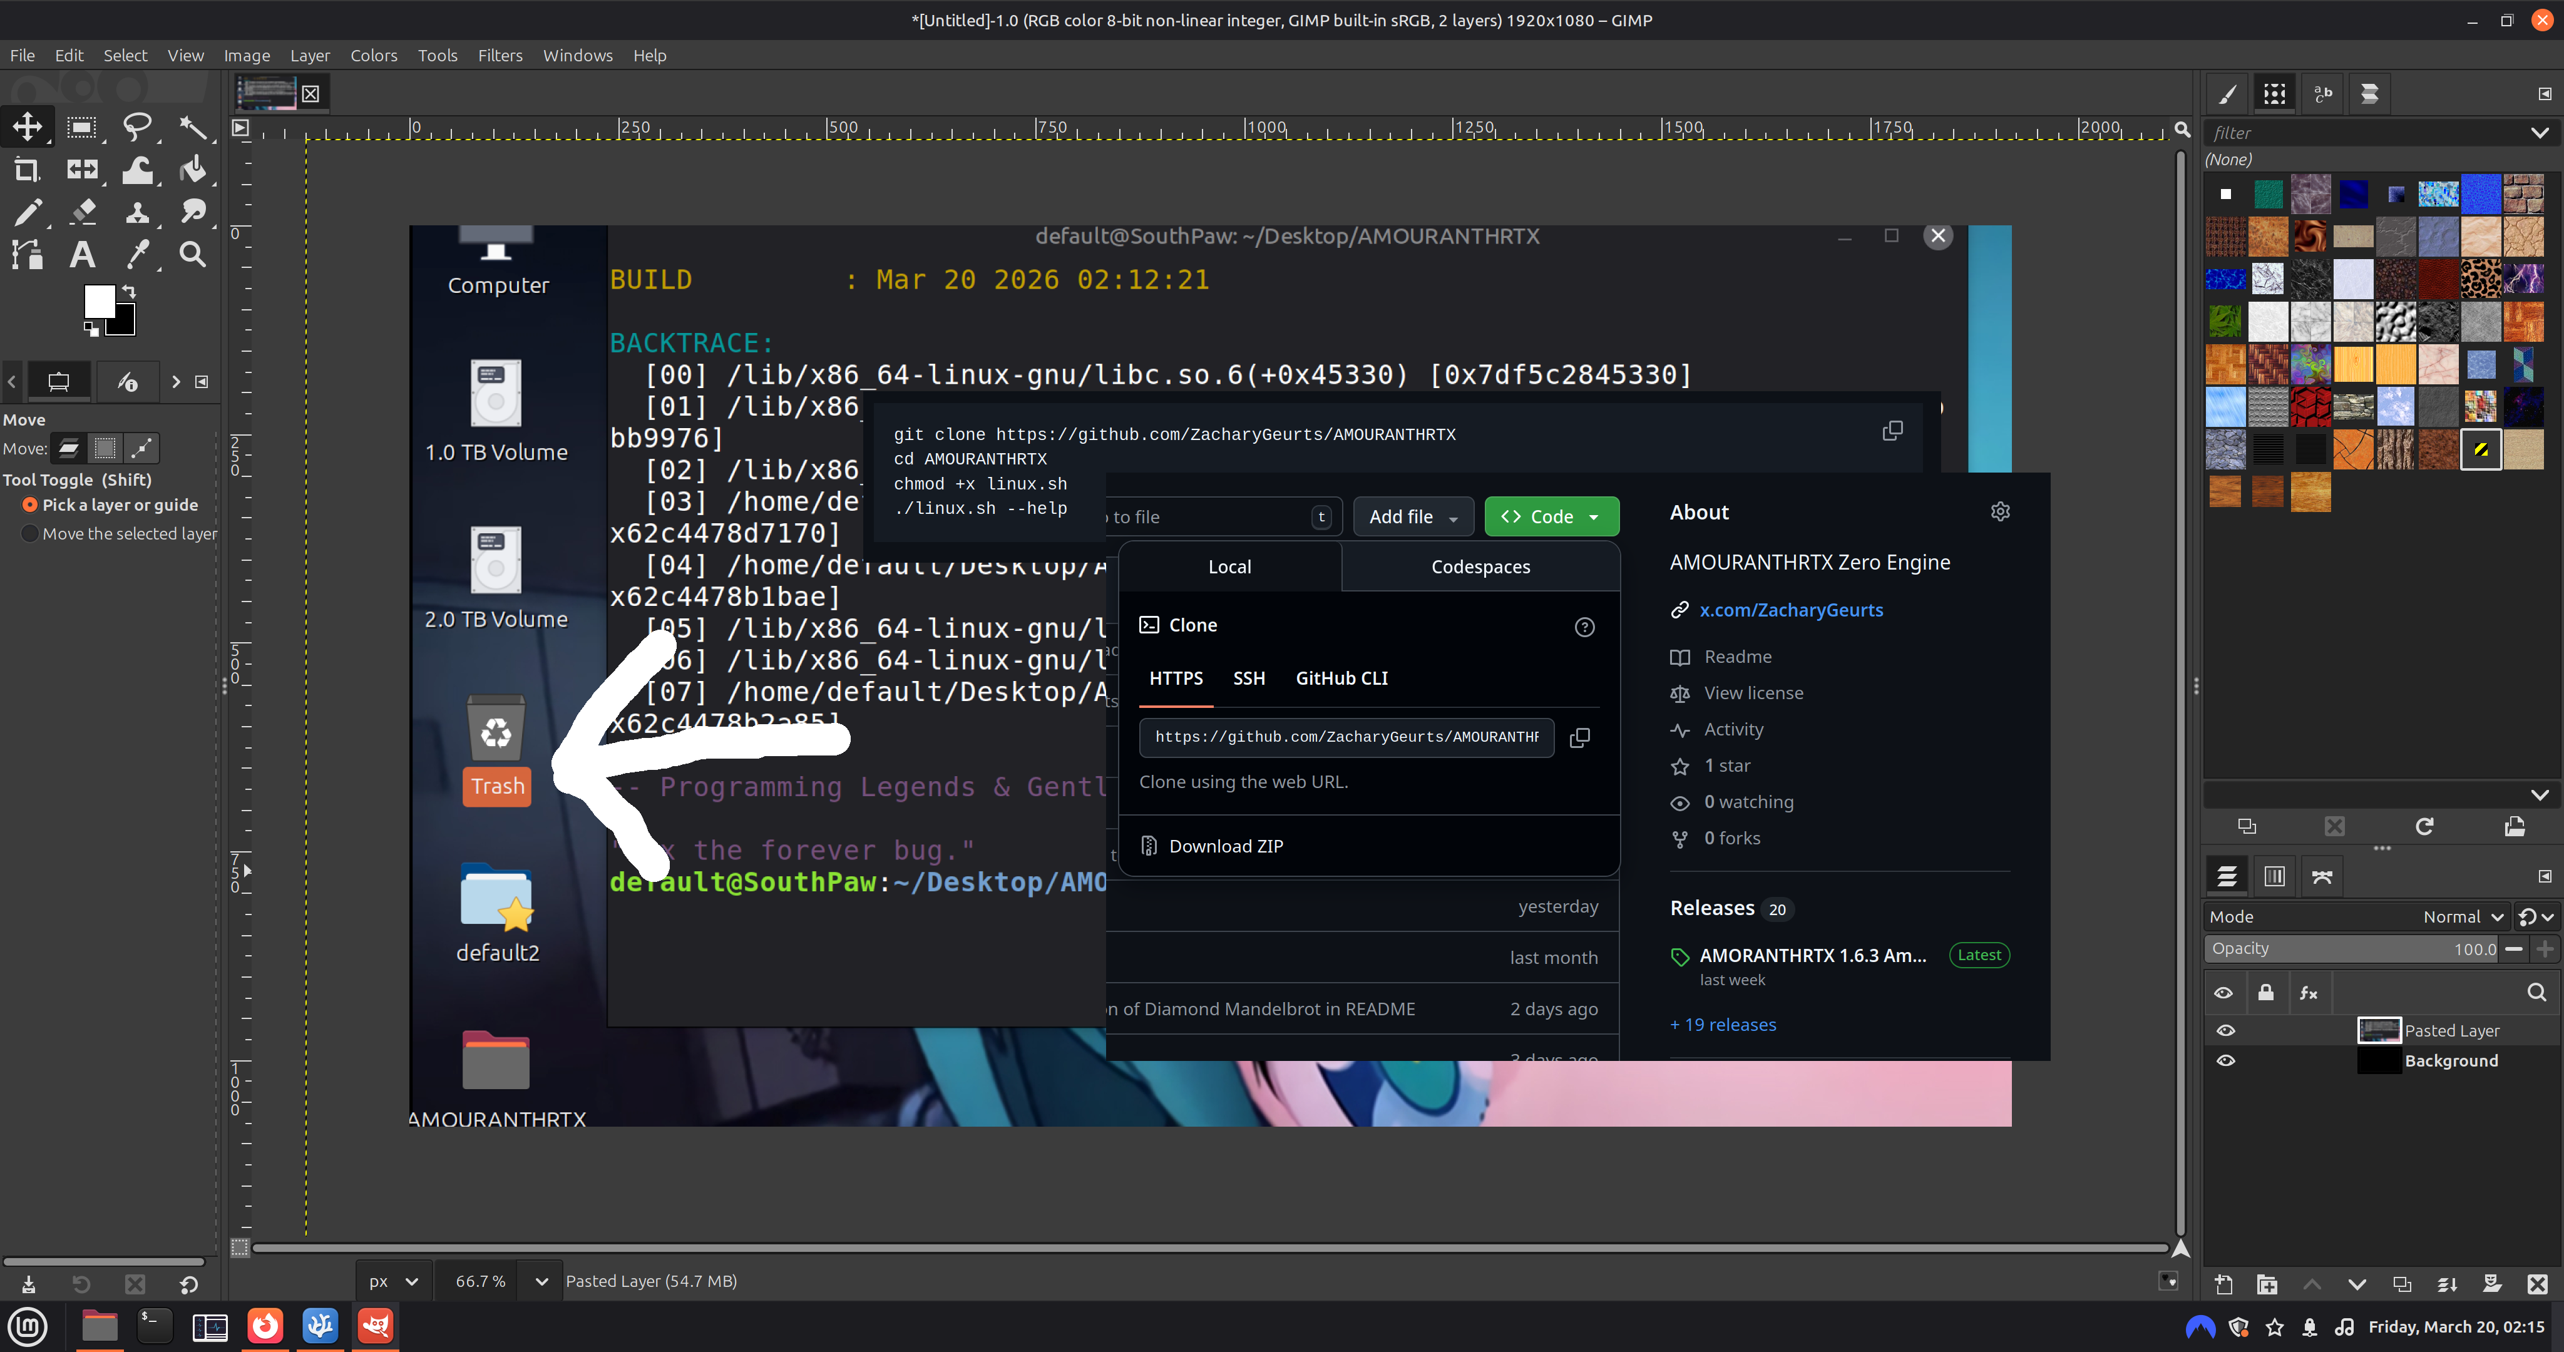Open the Layer menu
Viewport: 2564px width, 1352px height.
[x=310, y=56]
